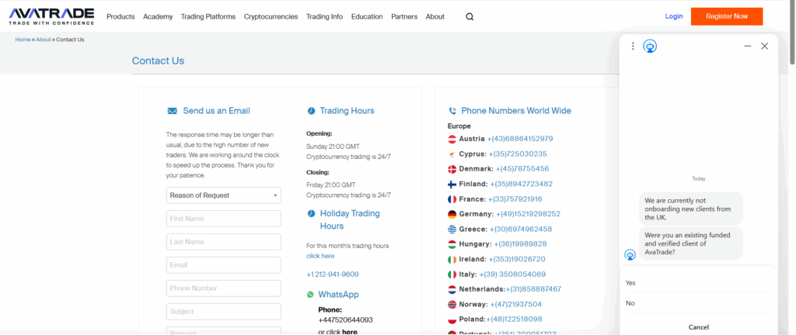
Task: Click the envelope icon beside Send us an Email
Action: (x=172, y=111)
